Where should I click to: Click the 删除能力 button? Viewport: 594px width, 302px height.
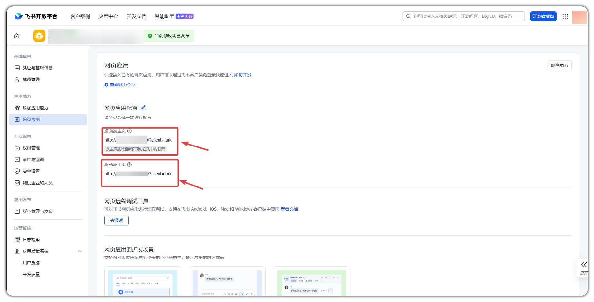(x=559, y=65)
